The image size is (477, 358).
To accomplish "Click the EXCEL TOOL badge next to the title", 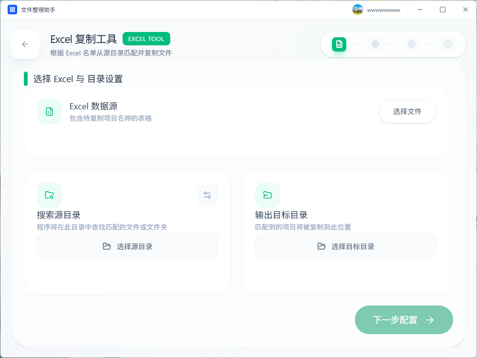I will [x=146, y=39].
